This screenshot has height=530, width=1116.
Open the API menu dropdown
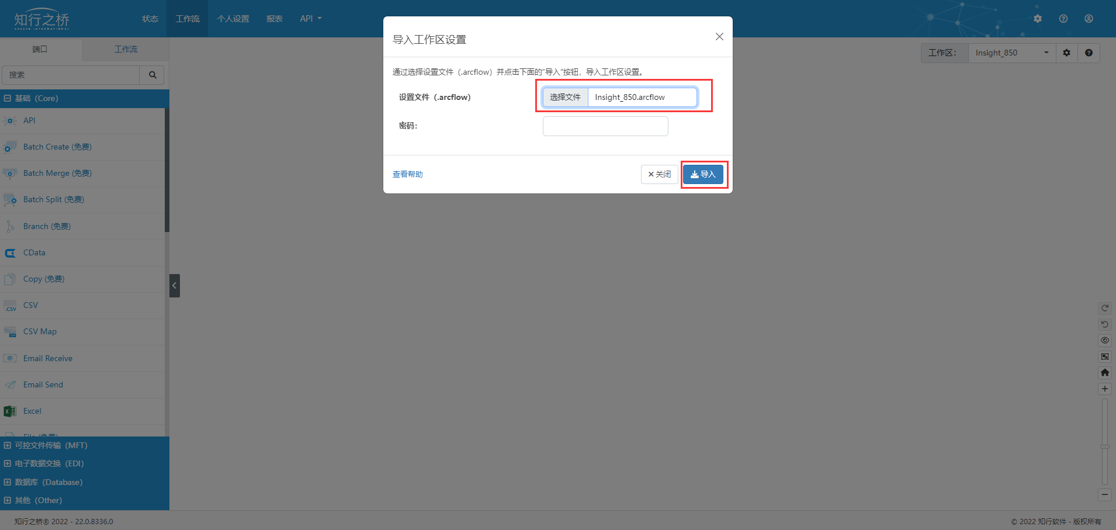coord(311,19)
